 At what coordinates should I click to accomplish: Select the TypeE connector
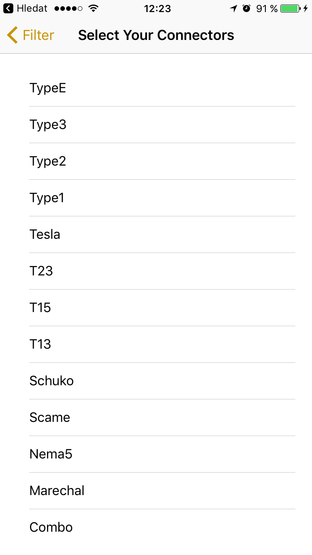click(162, 88)
